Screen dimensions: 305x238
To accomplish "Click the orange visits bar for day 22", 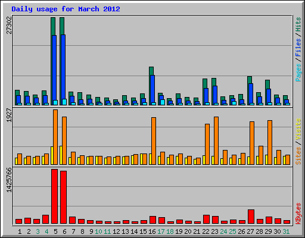I will 207,144.
